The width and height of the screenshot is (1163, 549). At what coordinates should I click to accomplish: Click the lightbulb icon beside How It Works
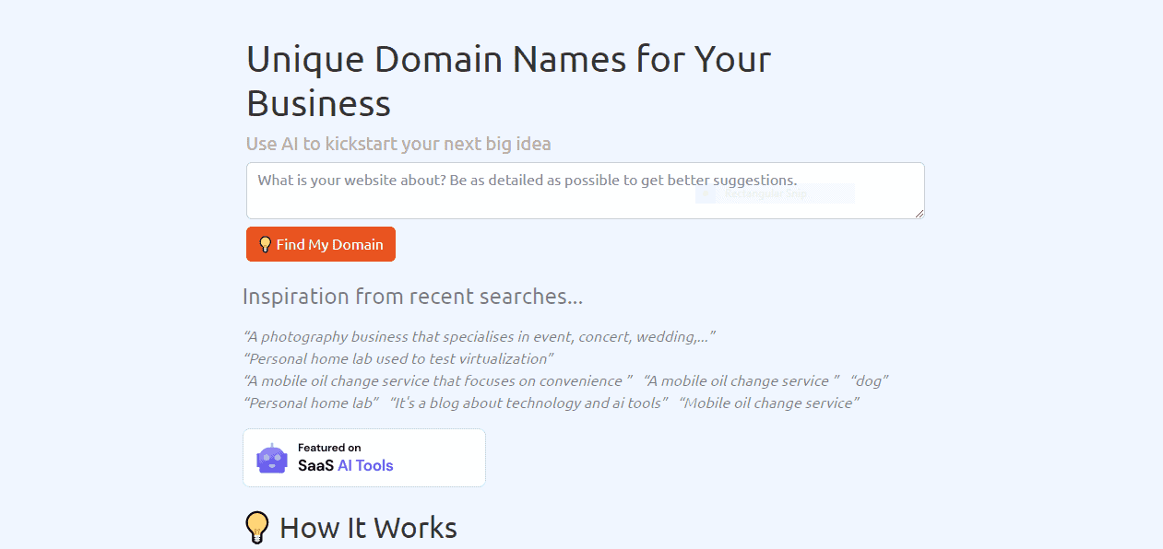pos(257,528)
